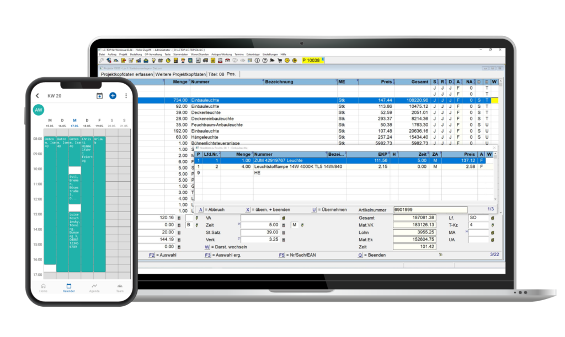
Task: Open the Projekt menu
Action: pyautogui.click(x=123, y=55)
